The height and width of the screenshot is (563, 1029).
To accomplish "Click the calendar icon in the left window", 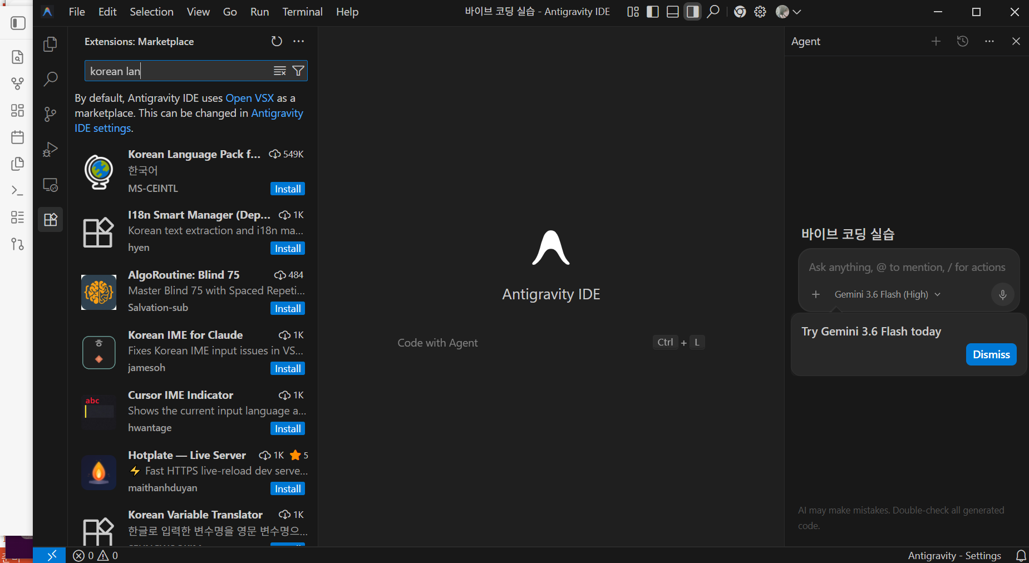I will pos(18,137).
